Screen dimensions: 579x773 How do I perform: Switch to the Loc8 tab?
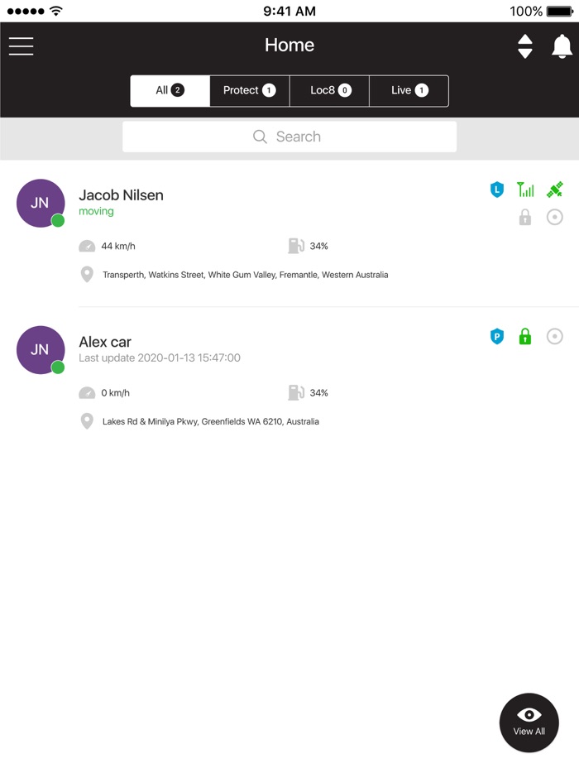[x=330, y=91]
